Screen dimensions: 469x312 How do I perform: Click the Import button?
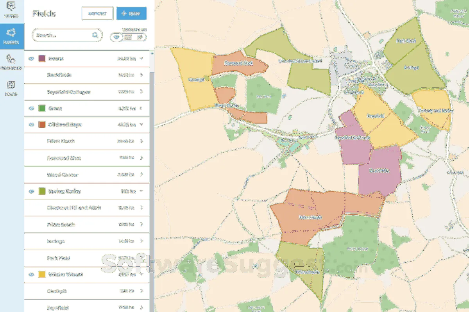[x=97, y=13]
